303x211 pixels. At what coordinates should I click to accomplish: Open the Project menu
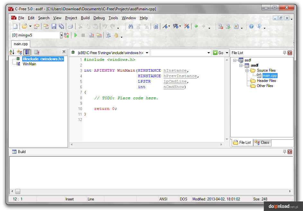(71, 18)
